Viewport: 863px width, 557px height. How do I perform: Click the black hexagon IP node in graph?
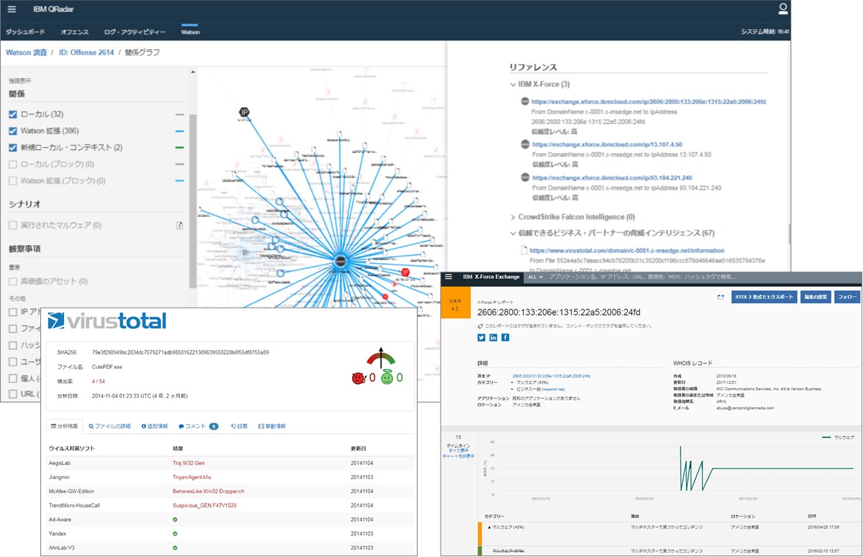[x=245, y=112]
